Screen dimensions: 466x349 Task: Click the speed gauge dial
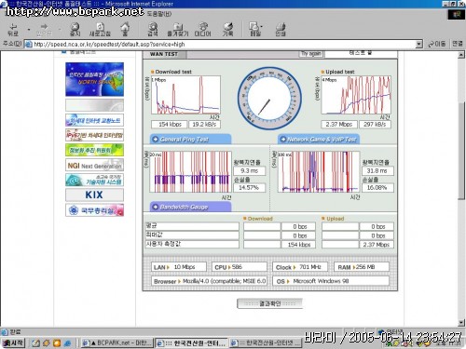[269, 99]
